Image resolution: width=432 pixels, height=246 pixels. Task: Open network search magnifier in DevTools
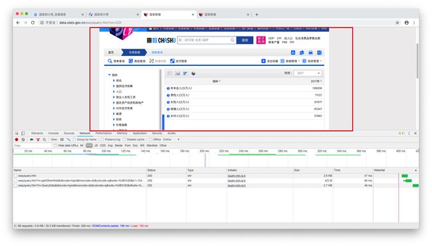click(45, 140)
